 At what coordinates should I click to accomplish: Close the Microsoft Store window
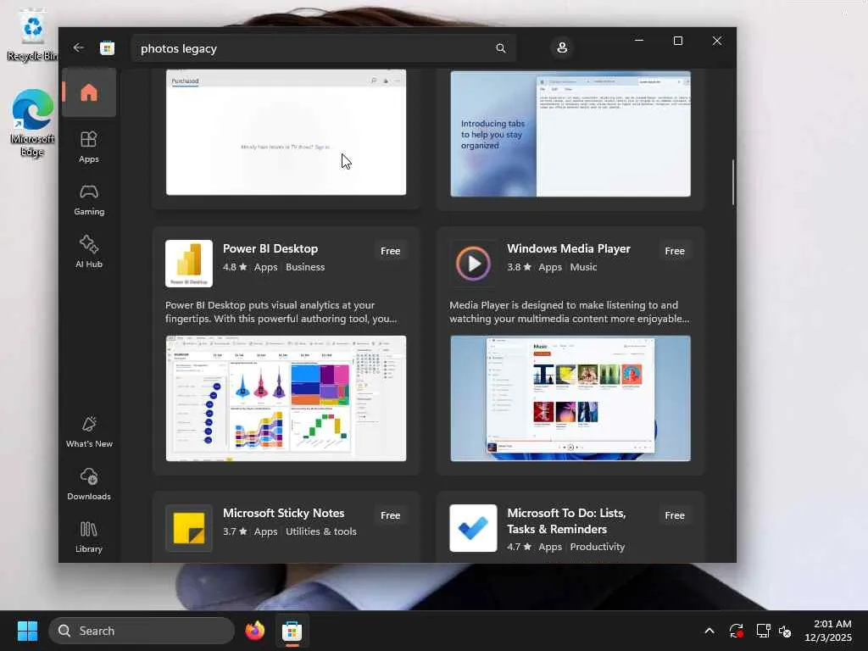[x=717, y=41]
